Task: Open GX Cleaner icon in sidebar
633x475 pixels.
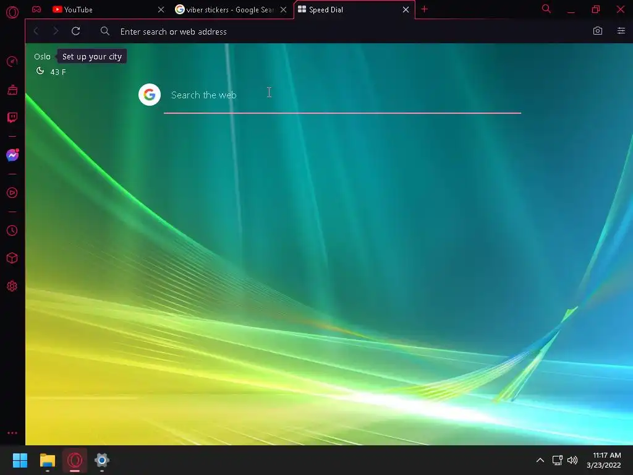Action: coord(12,89)
